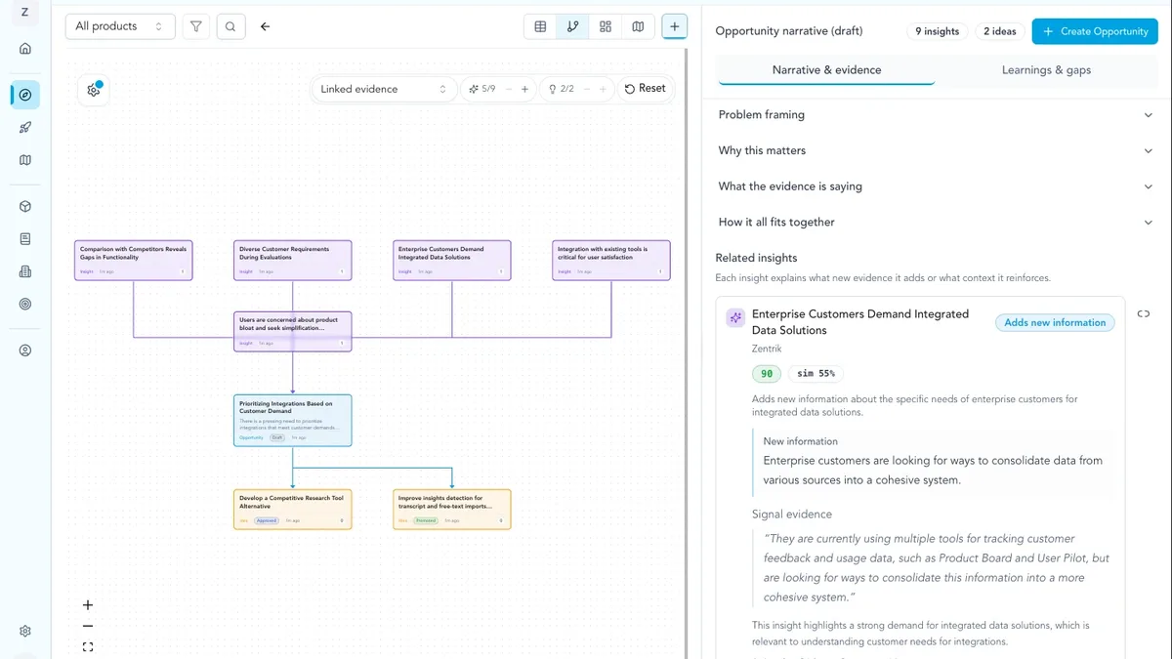1172x659 pixels.
Task: Expand the Problem framing section
Action: pyautogui.click(x=936, y=115)
